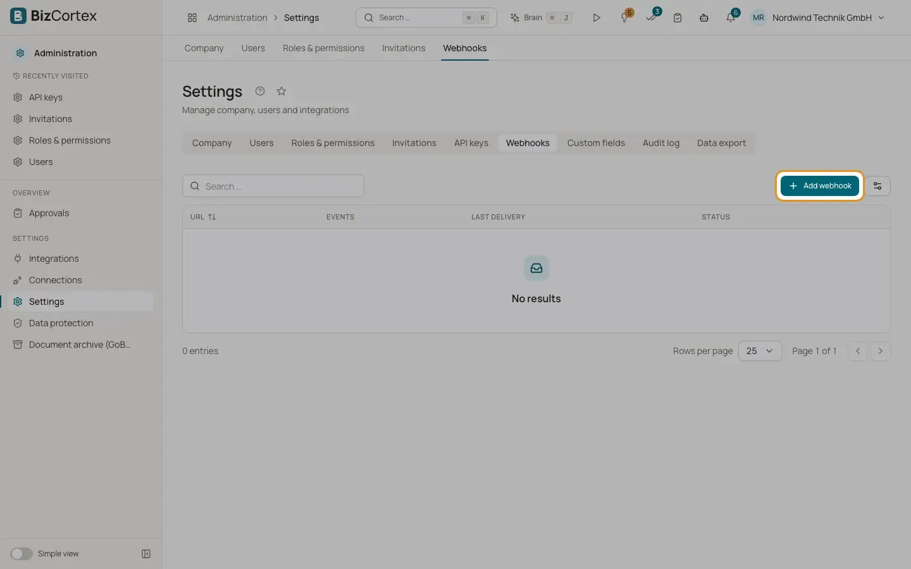
Task: Open the checkmark tasks icon with badge 3
Action: pos(652,17)
